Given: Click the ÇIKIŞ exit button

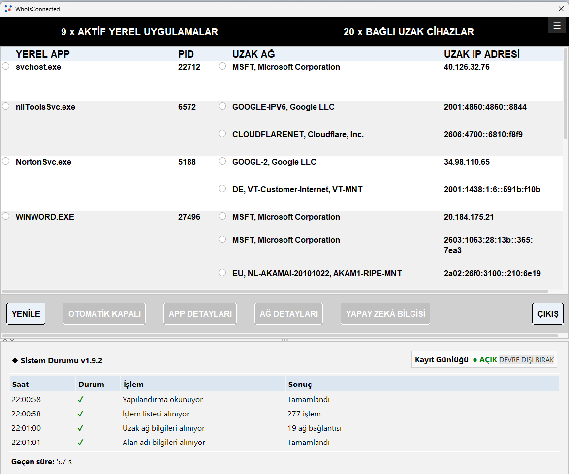Looking at the screenshot, I should [x=548, y=314].
